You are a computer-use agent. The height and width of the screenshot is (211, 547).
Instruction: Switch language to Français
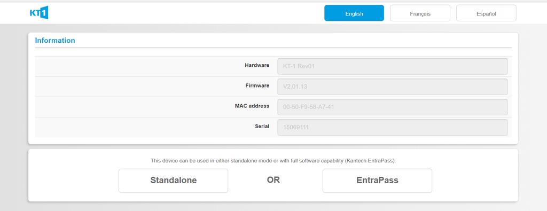420,13
